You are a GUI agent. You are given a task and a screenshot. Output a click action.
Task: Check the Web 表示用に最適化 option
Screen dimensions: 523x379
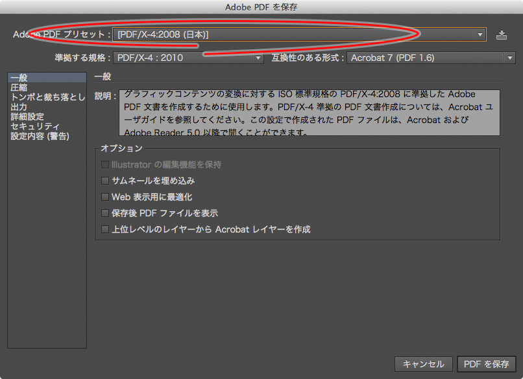click(x=106, y=197)
